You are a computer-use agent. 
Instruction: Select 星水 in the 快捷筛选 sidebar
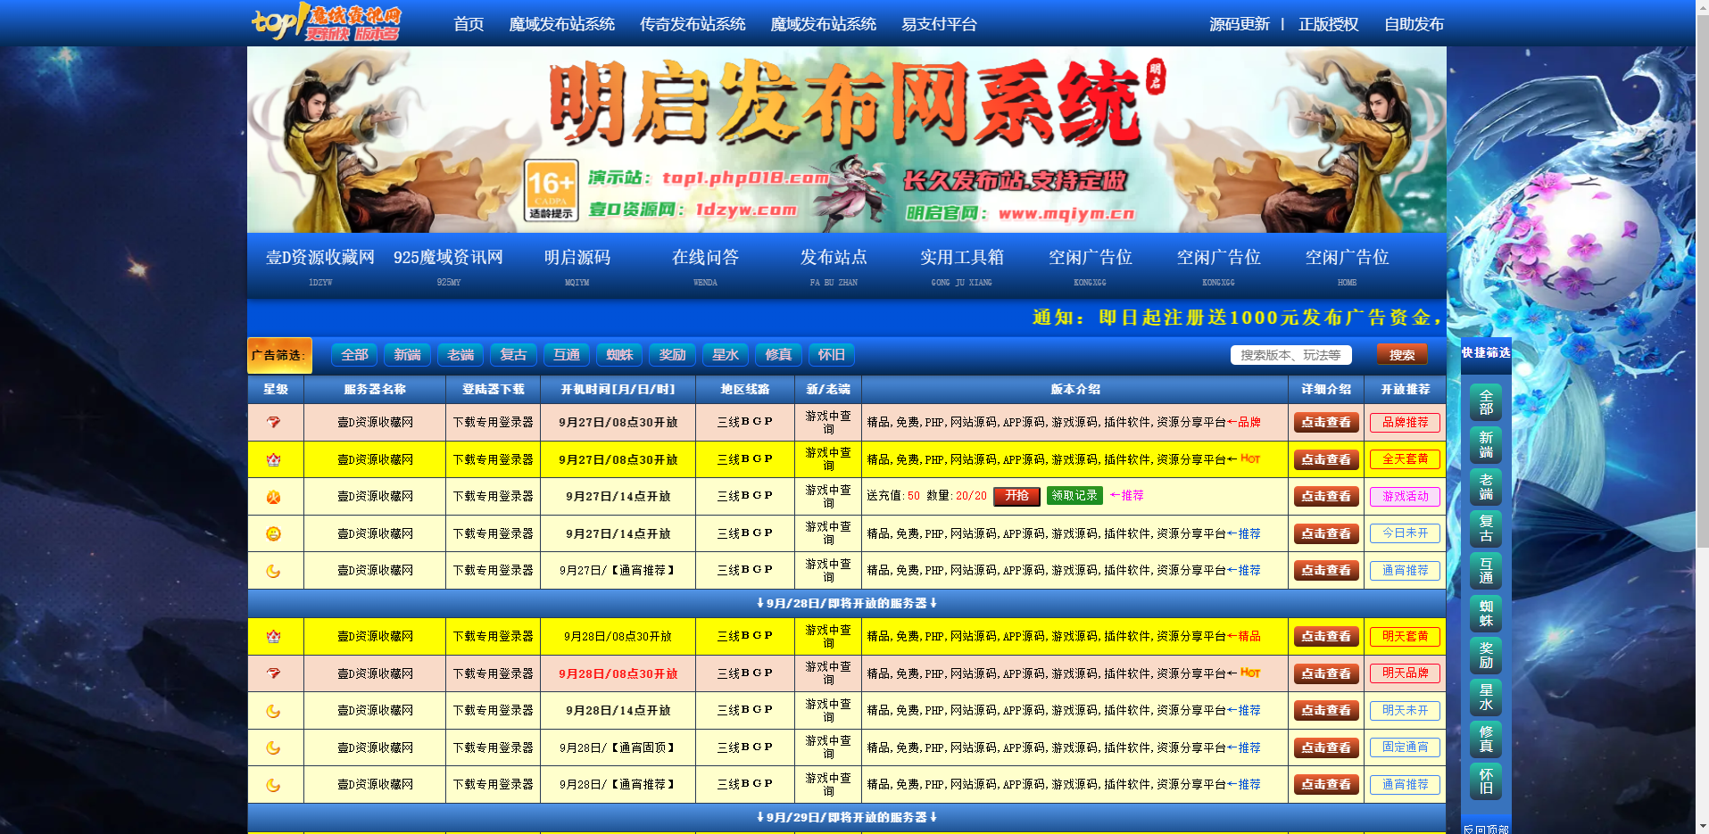click(1486, 698)
